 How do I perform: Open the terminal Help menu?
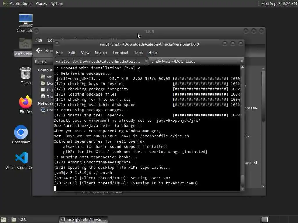coord(152,53)
